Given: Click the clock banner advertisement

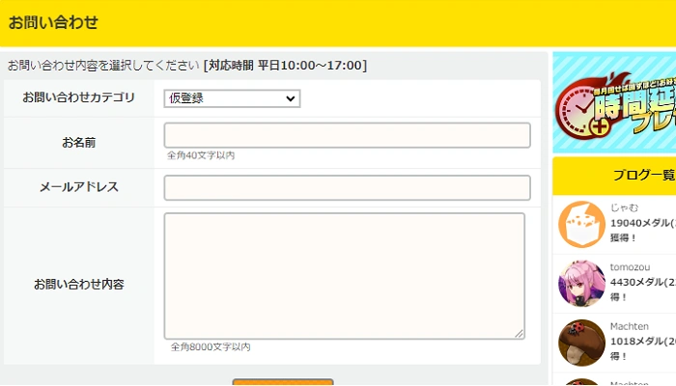Looking at the screenshot, I should pos(614,102).
